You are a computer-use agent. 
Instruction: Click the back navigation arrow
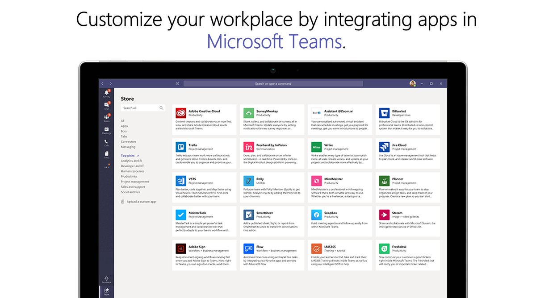pyautogui.click(x=102, y=83)
